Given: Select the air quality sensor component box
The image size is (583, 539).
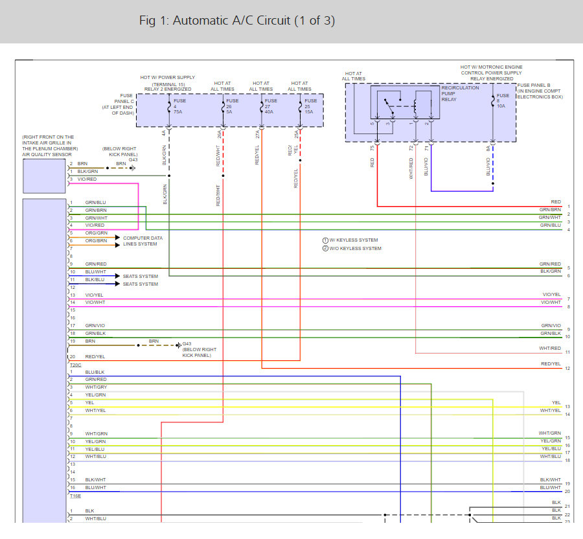Looking at the screenshot, I should pos(44,176).
